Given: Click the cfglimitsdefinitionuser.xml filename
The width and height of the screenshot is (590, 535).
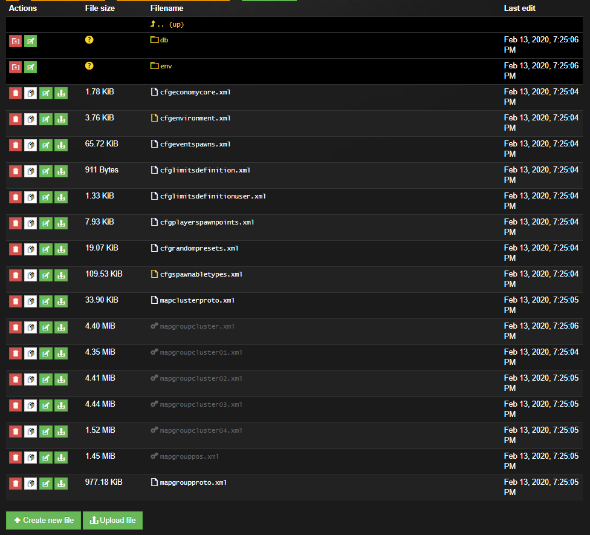Looking at the screenshot, I should click(x=212, y=196).
